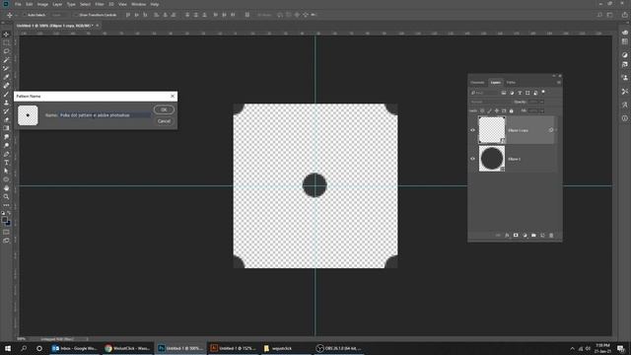Select the Path Selection arrow tool
The height and width of the screenshot is (355, 631).
pos(6,171)
